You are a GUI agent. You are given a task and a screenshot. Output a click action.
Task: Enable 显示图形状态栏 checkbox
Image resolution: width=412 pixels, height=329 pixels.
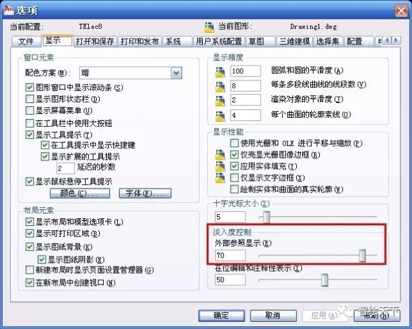[30, 99]
